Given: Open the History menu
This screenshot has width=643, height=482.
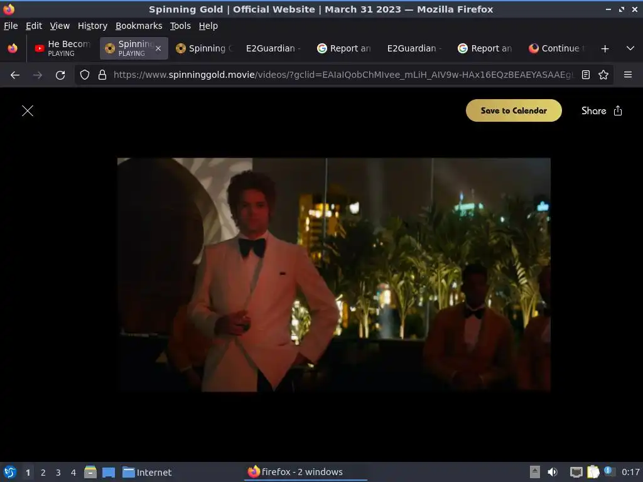Looking at the screenshot, I should click(92, 26).
